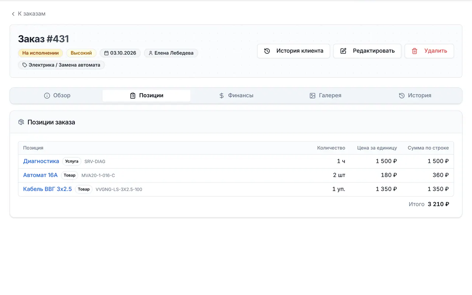Click the Количество column header
472x295 pixels.
[x=331, y=148]
